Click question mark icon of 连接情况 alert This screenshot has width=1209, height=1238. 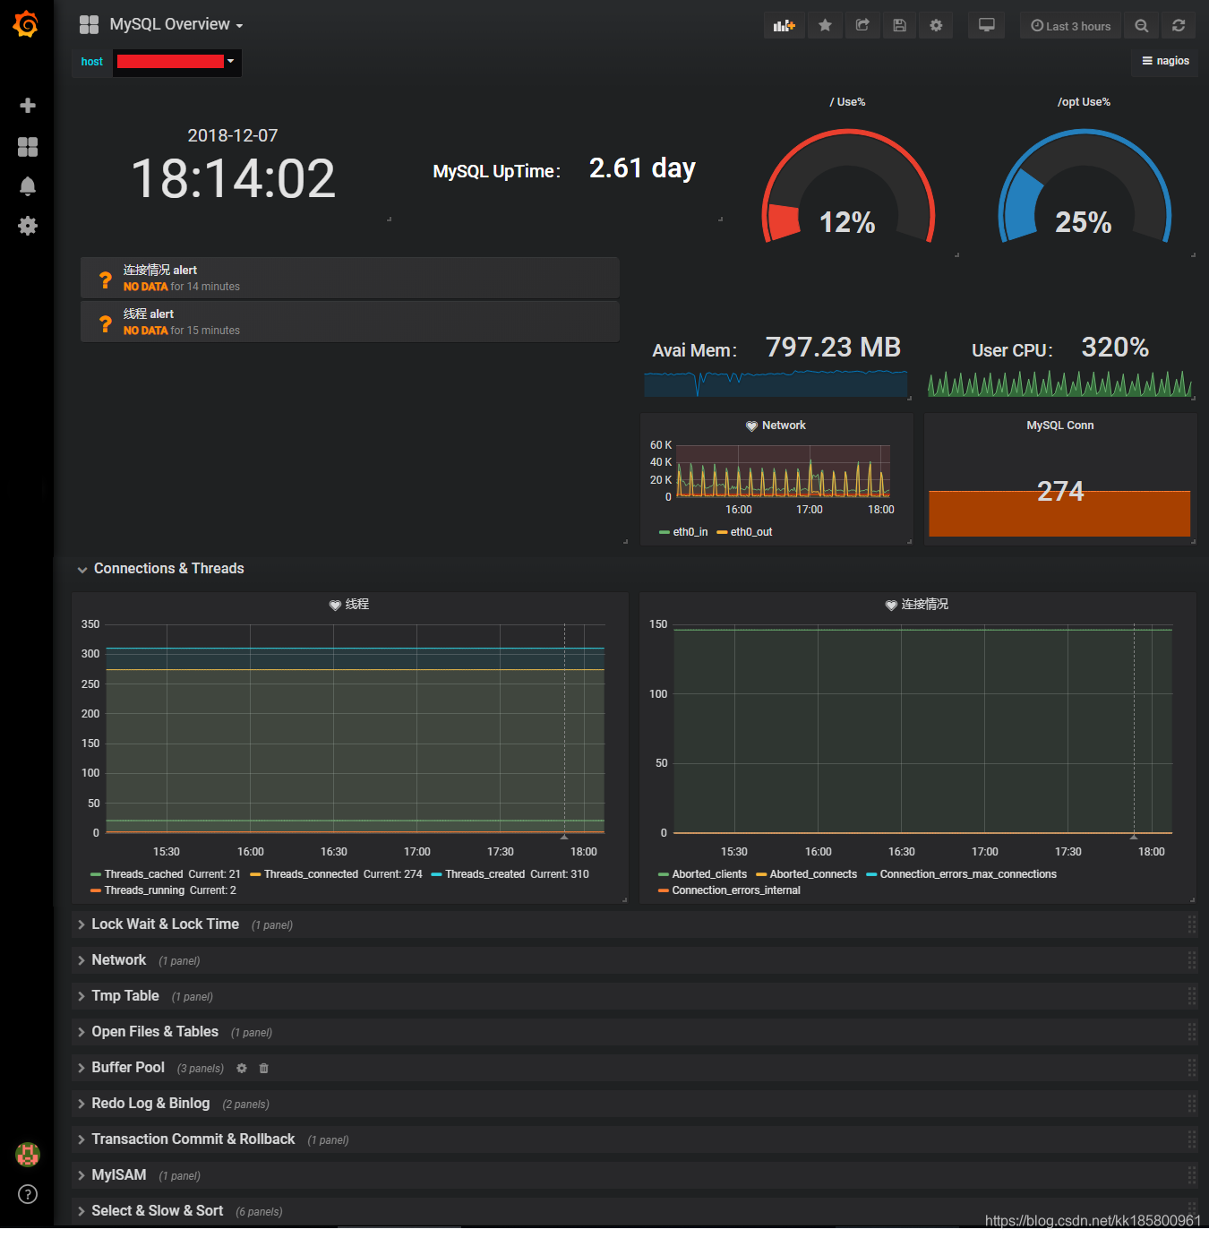[106, 279]
